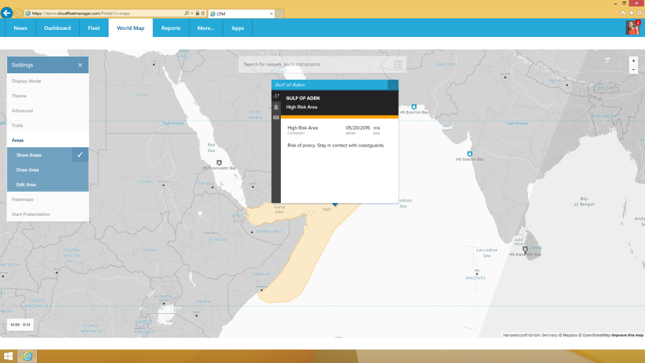Click the list view icon beside search
This screenshot has height=363, width=645.
point(398,65)
